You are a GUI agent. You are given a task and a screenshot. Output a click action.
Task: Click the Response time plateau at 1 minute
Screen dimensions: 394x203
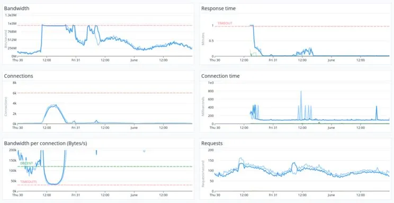coord(251,25)
